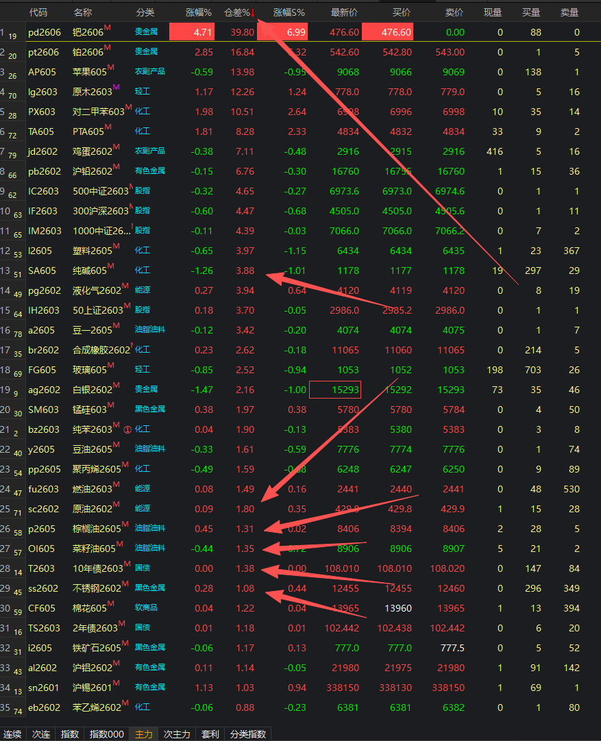Click the red M marker beside 苹果605
This screenshot has width=601, height=741.
point(109,68)
